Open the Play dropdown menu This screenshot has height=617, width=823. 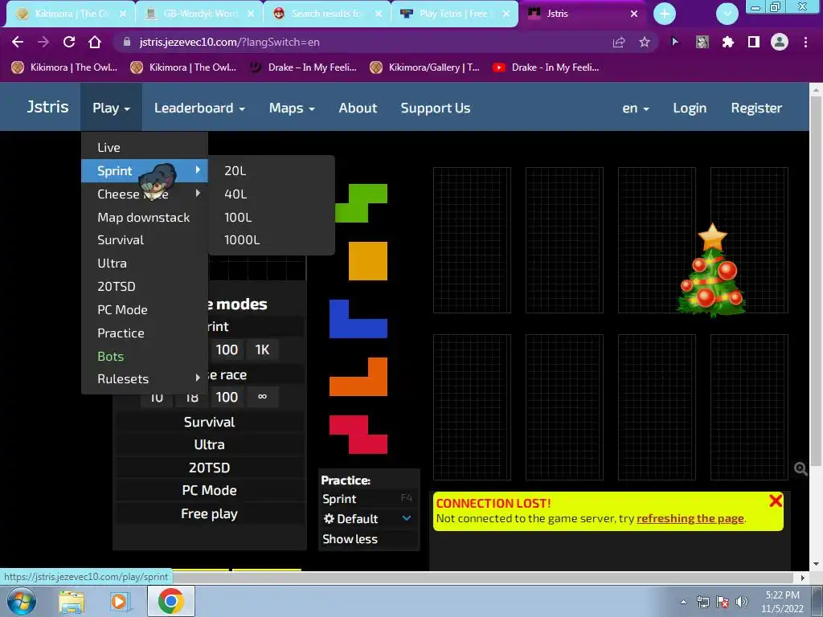(111, 108)
